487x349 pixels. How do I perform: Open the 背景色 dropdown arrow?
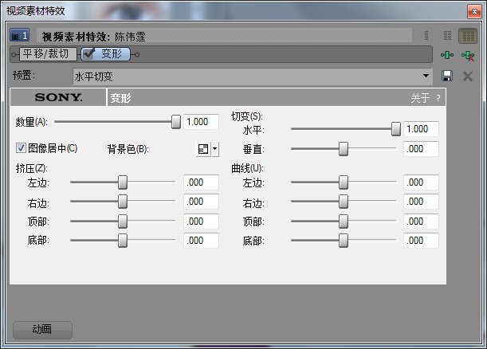214,149
